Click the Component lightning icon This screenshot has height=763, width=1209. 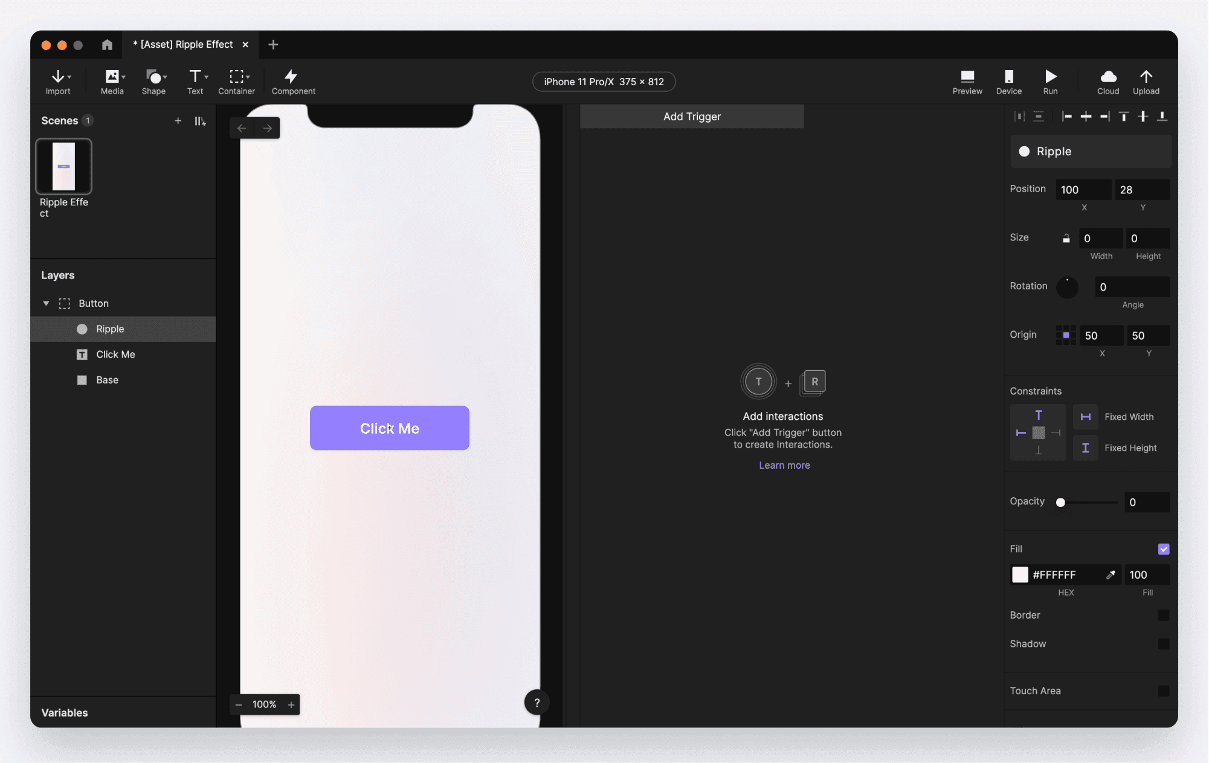[x=291, y=77]
